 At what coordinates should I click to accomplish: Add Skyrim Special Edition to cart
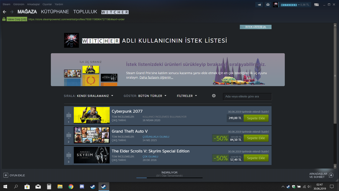click(256, 158)
